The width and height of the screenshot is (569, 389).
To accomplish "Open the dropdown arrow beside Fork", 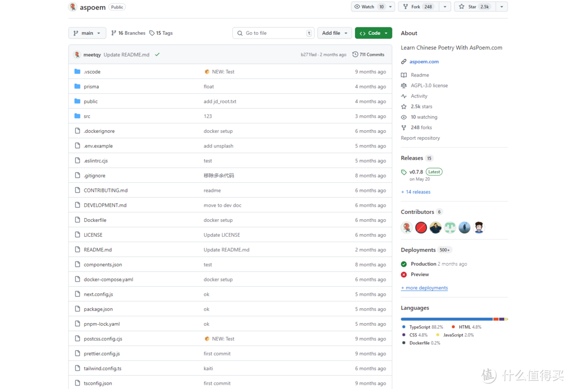I will [445, 7].
